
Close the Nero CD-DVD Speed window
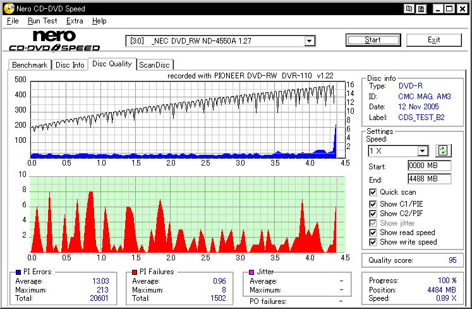point(463,9)
